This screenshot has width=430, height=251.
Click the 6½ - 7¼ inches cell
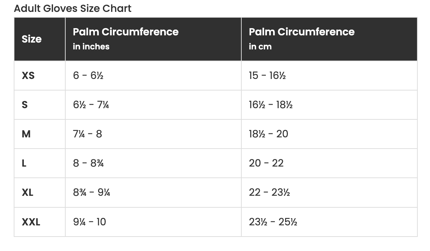(91, 105)
